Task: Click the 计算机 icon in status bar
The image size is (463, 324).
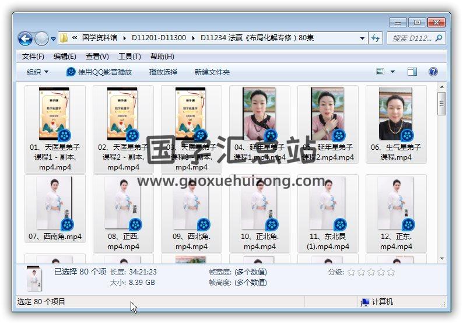Action: pos(365,302)
